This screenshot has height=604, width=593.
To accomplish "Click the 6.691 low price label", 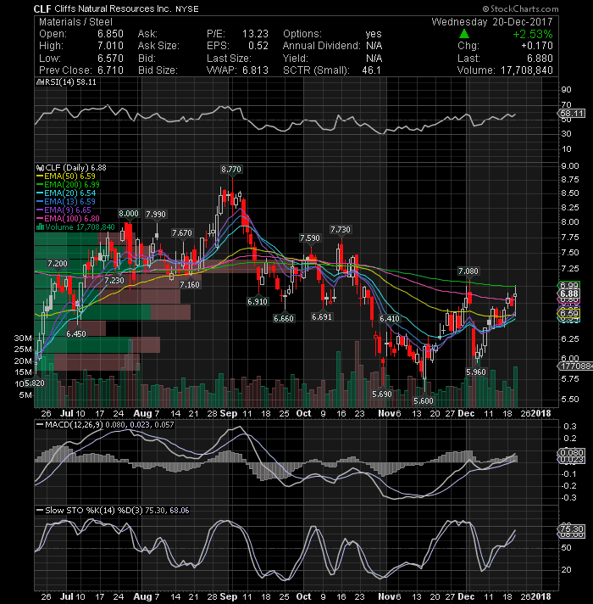I will point(322,317).
